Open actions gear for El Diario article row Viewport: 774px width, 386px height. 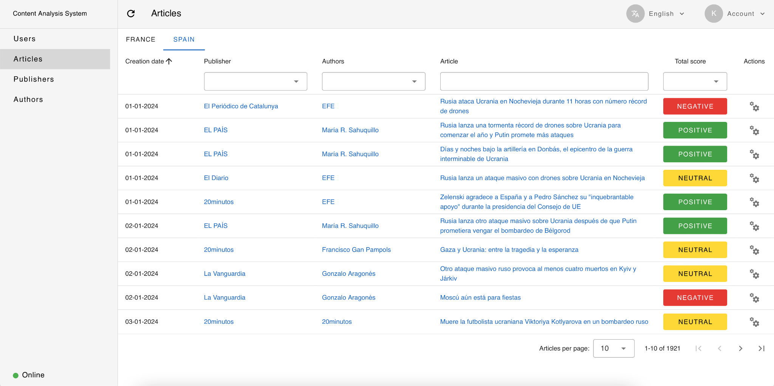coord(754,178)
